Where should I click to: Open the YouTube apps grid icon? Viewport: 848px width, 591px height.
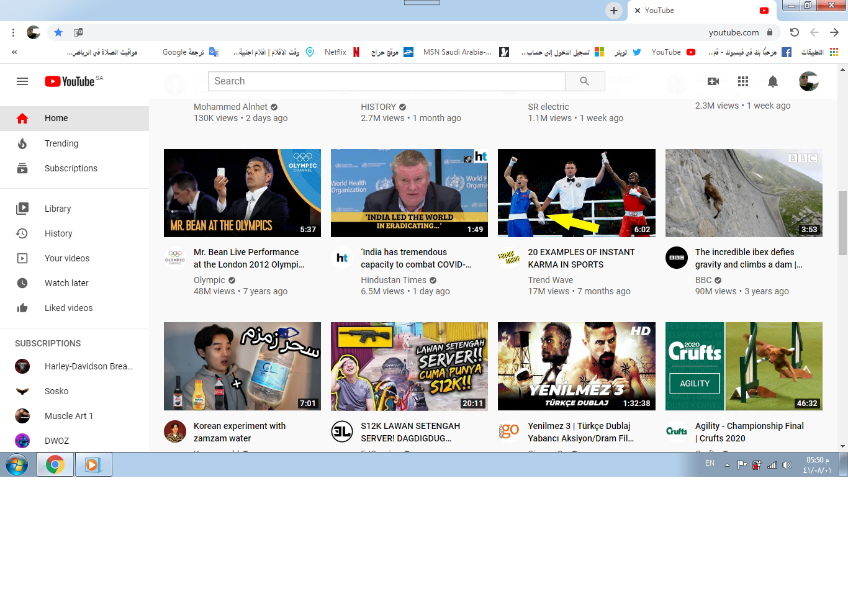pyautogui.click(x=743, y=81)
